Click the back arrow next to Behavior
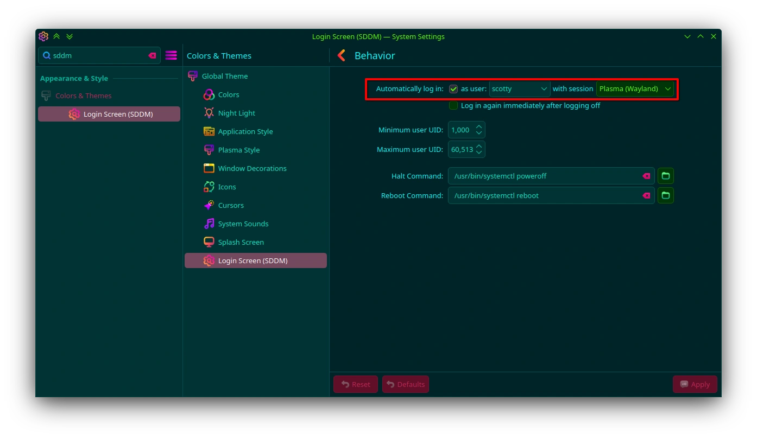Screen dimensions: 757x439 (342, 55)
